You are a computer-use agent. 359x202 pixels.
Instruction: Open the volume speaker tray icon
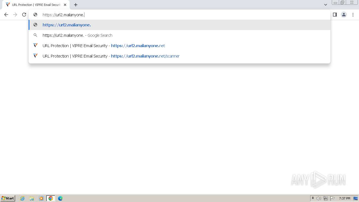coord(319,198)
